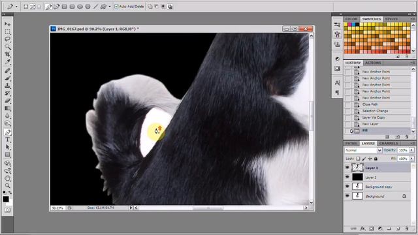Select the Pen tool in toolbox
This screenshot has height=235, width=418.
coord(7,132)
